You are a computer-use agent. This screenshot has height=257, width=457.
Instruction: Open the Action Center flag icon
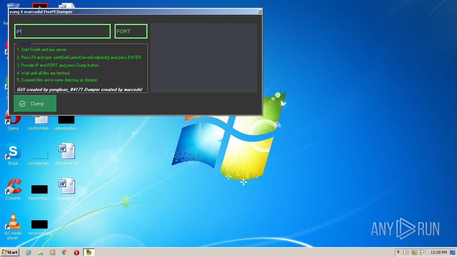click(423, 252)
